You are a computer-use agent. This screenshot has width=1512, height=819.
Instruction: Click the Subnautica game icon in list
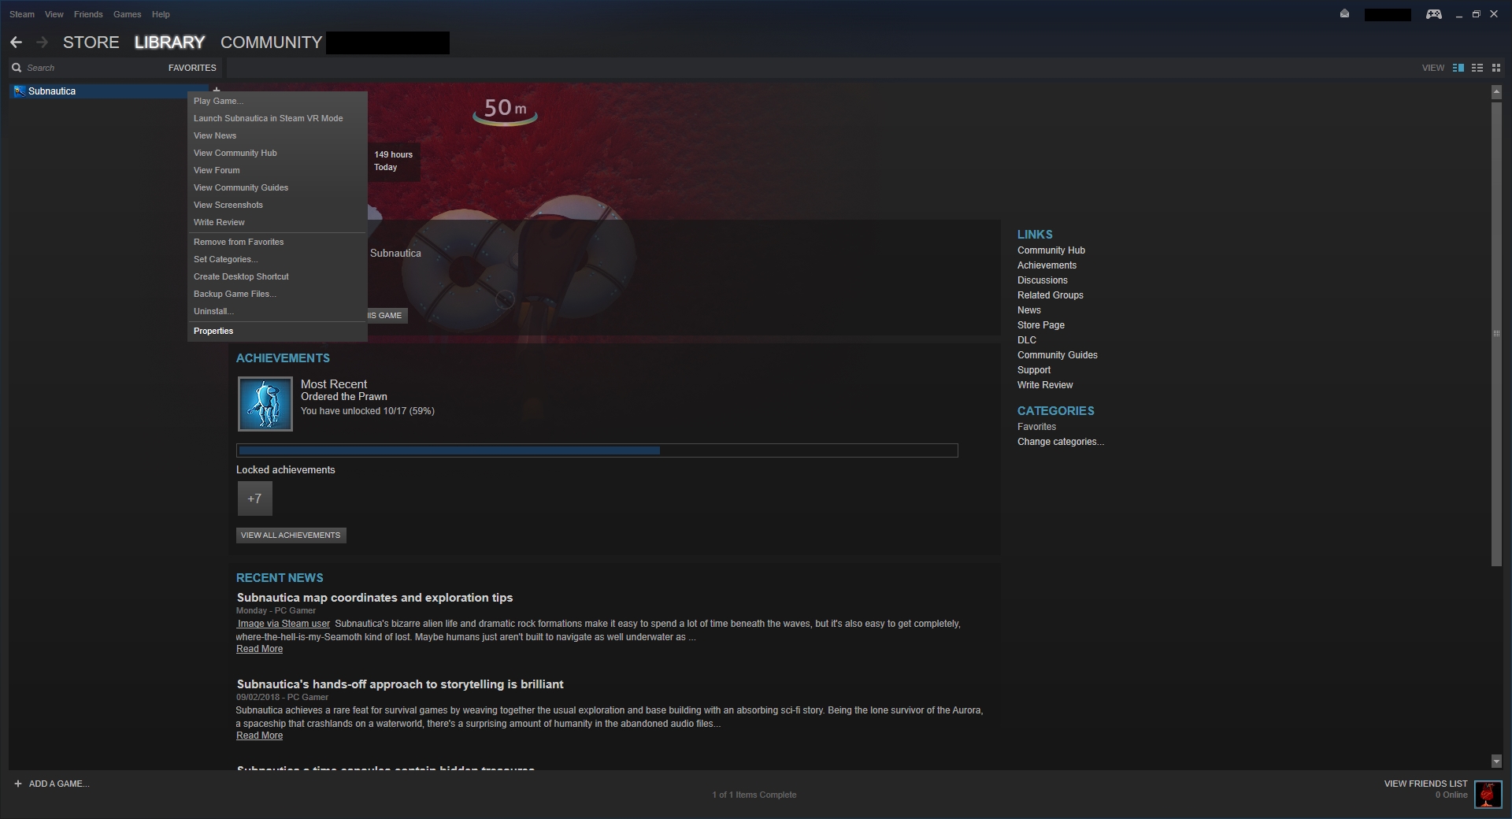point(20,91)
